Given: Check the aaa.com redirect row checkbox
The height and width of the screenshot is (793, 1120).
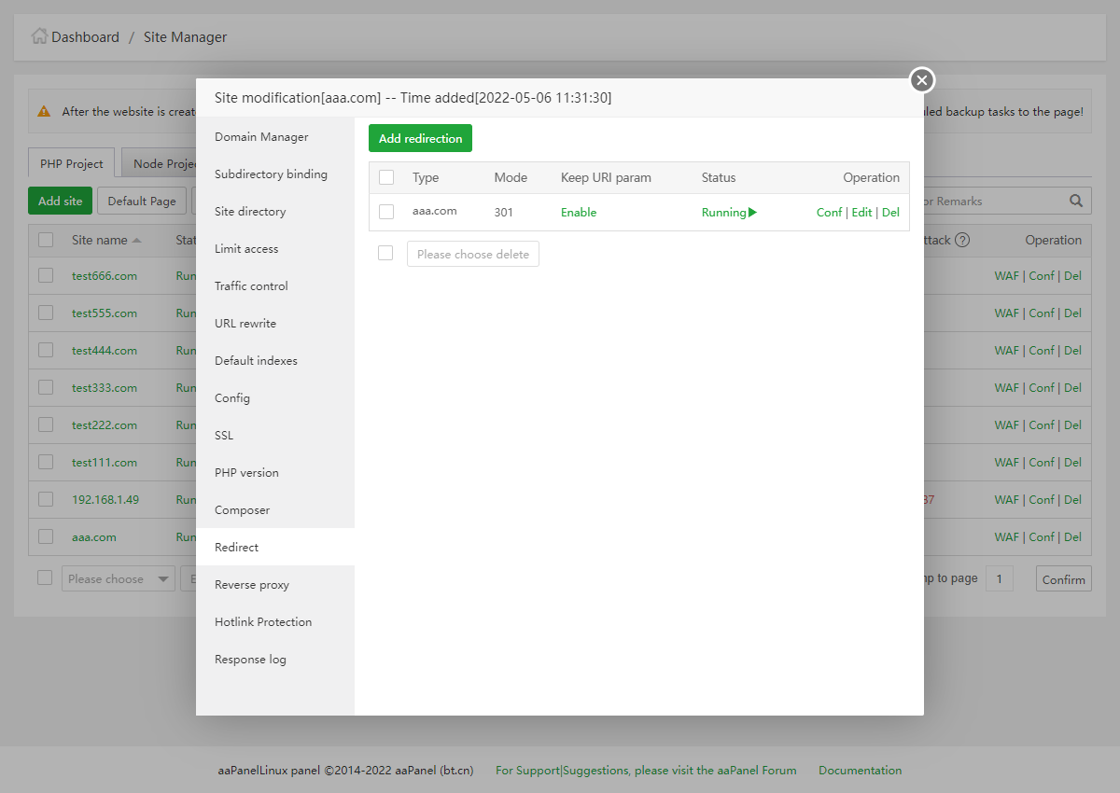Looking at the screenshot, I should (386, 213).
